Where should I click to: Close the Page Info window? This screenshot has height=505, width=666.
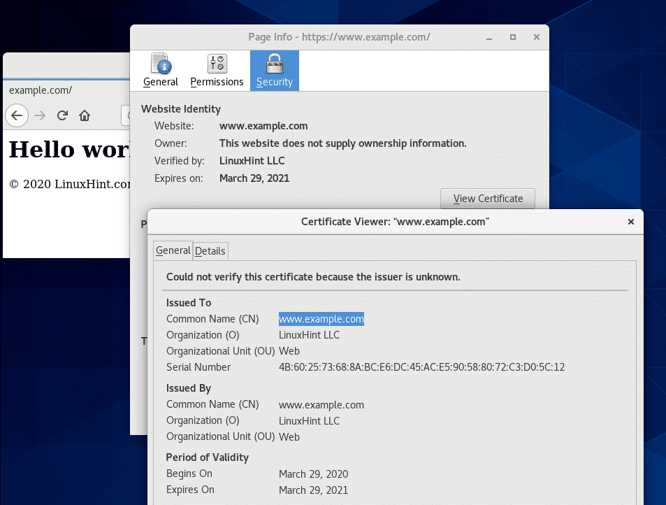535,37
